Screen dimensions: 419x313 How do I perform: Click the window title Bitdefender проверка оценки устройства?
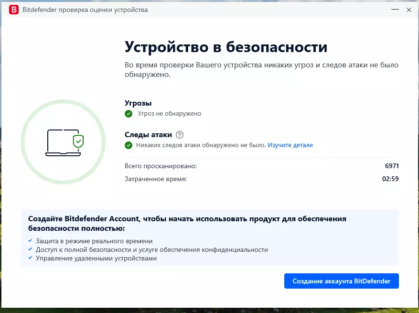point(85,10)
